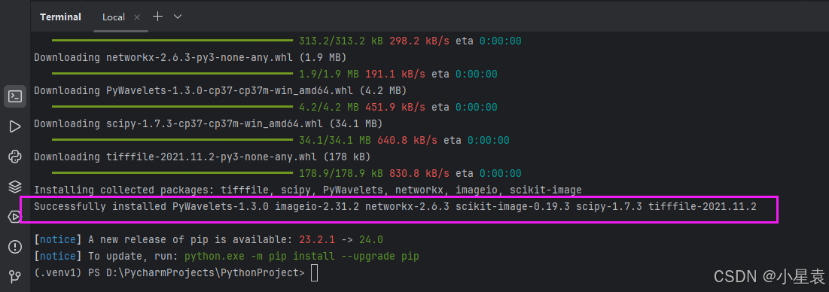Close the Local terminal tab
Viewport: 829px width, 292px height.
coord(137,17)
